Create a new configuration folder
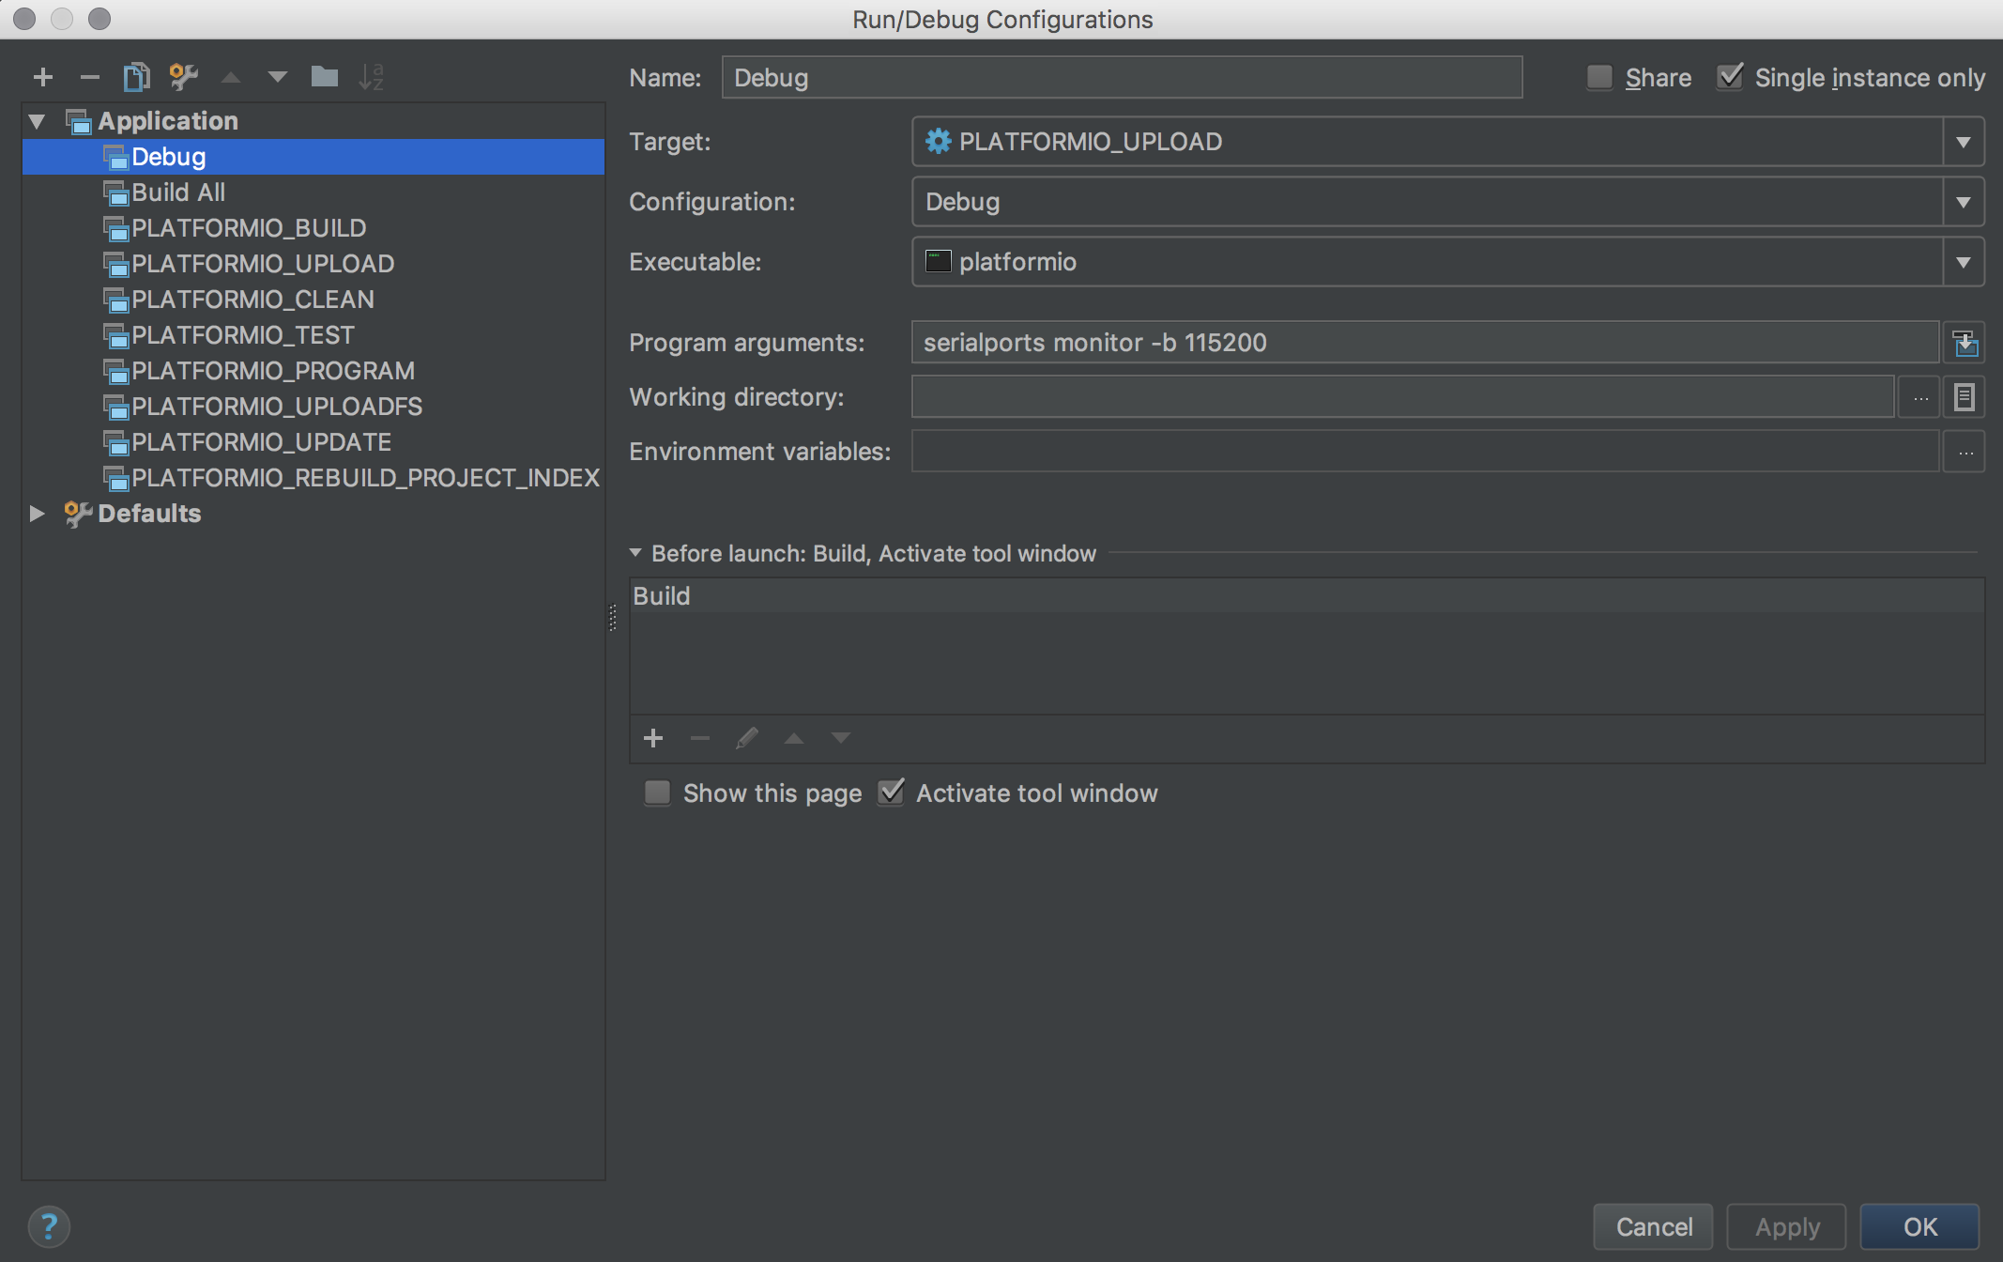The height and width of the screenshot is (1262, 2003). [x=324, y=77]
